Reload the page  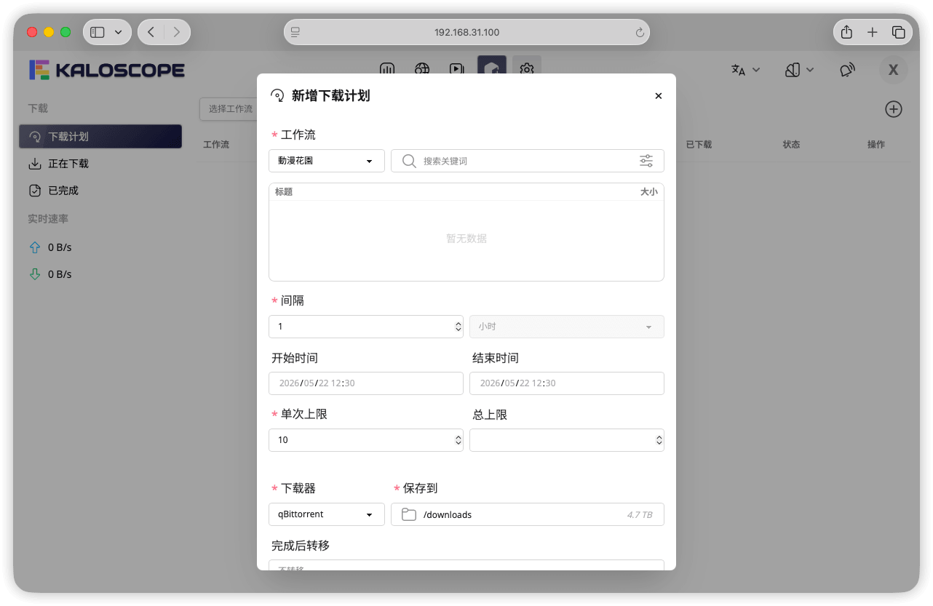[640, 33]
